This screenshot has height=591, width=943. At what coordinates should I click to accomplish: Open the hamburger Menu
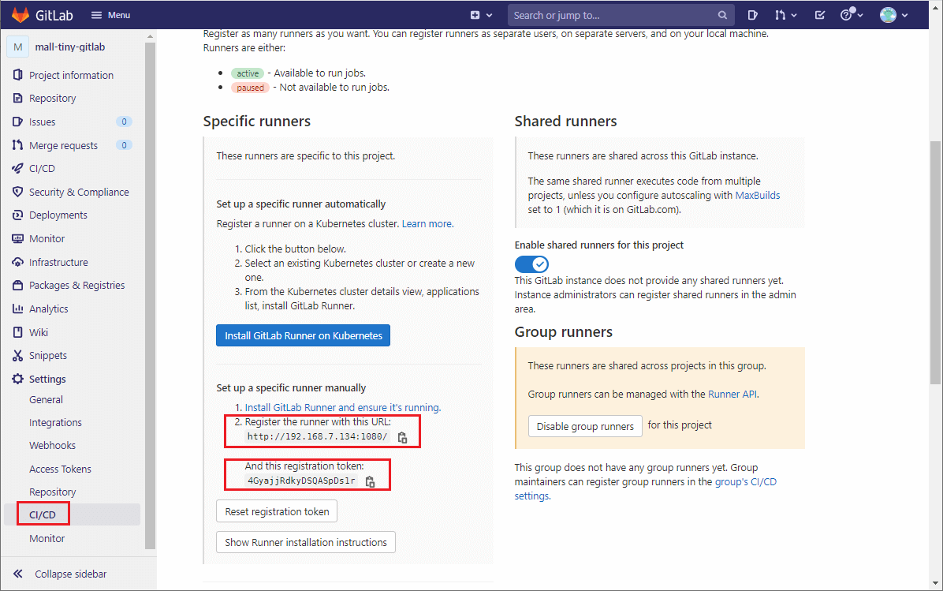110,15
